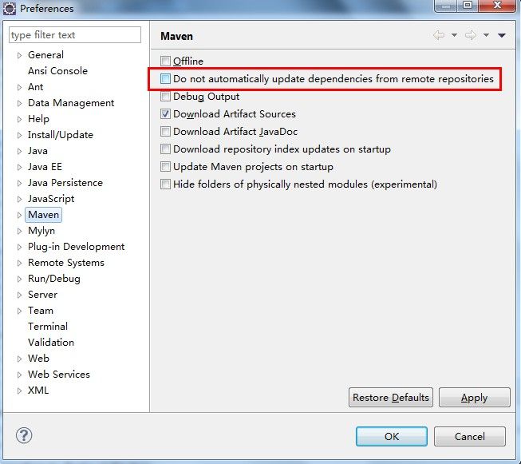This screenshot has height=464, width=521.
Task: Open the forward history dropdown arrow
Action: [486, 35]
